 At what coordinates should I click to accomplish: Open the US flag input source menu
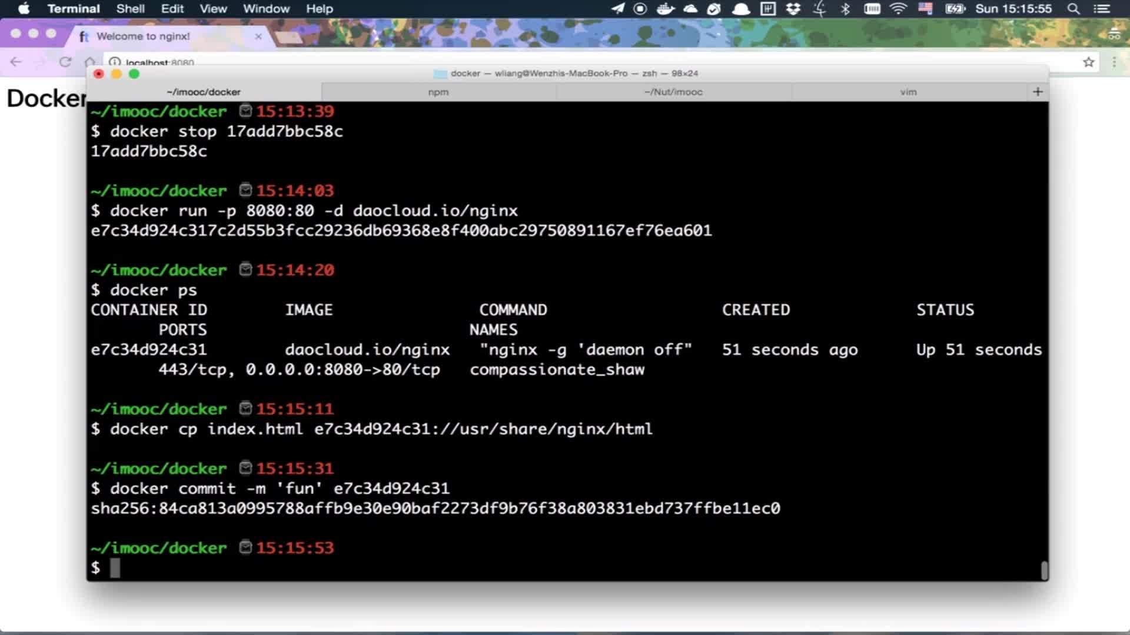(x=925, y=9)
